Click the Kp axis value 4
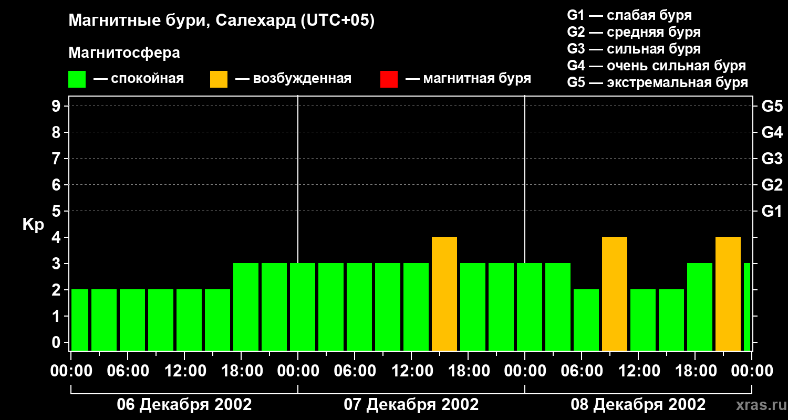The width and height of the screenshot is (788, 420). pos(57,237)
